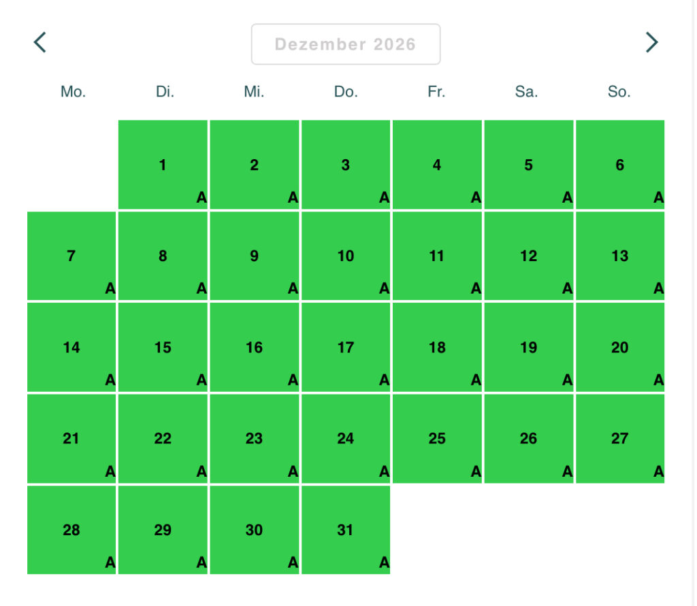Pick day 28 in last row
Image resolution: width=697 pixels, height=606 pixels.
click(71, 529)
